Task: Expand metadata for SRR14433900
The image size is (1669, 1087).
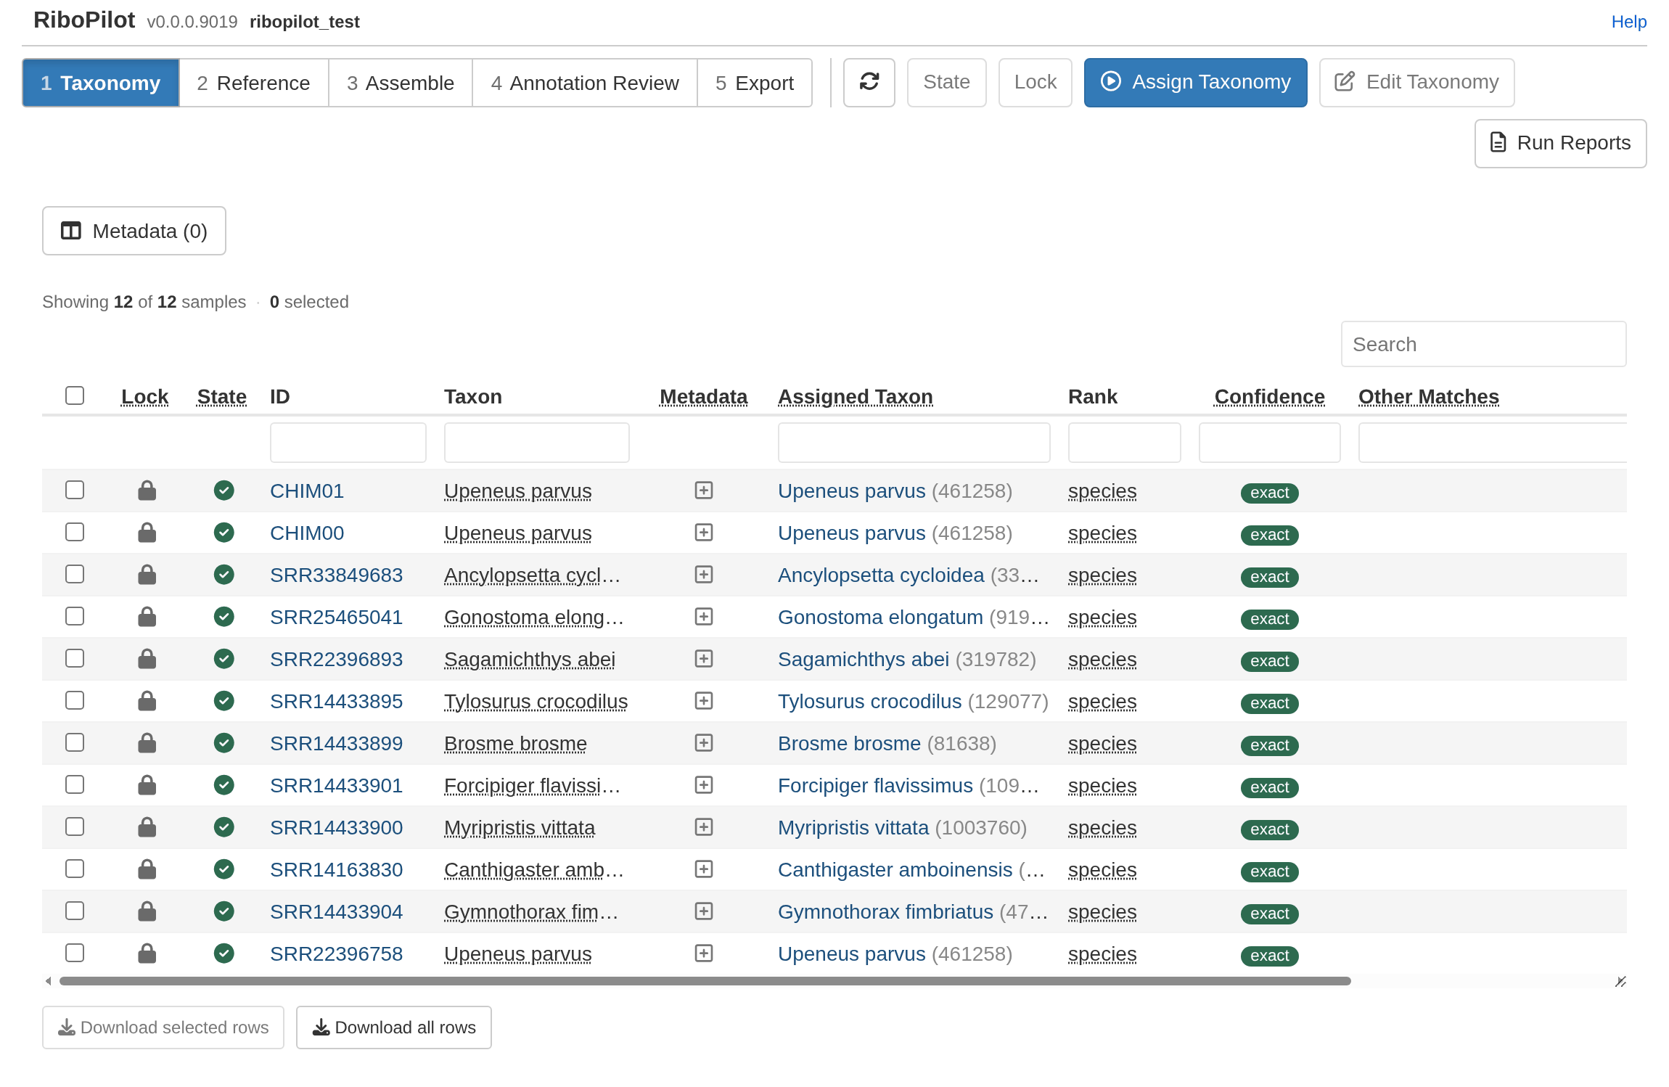Action: click(x=704, y=827)
